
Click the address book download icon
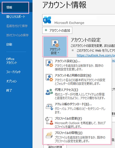pos(49,107)
